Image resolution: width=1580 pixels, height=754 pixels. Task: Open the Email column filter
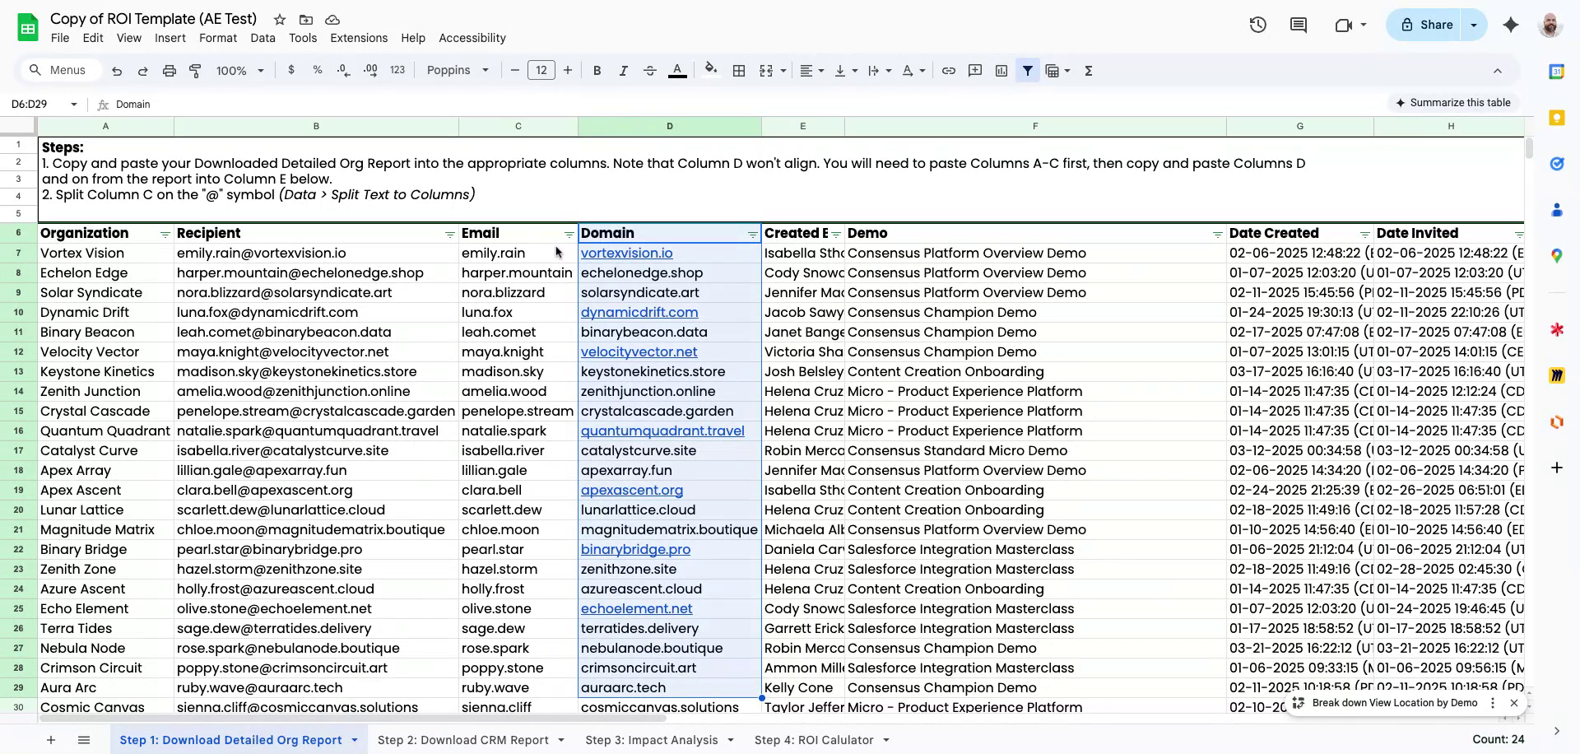coord(569,234)
